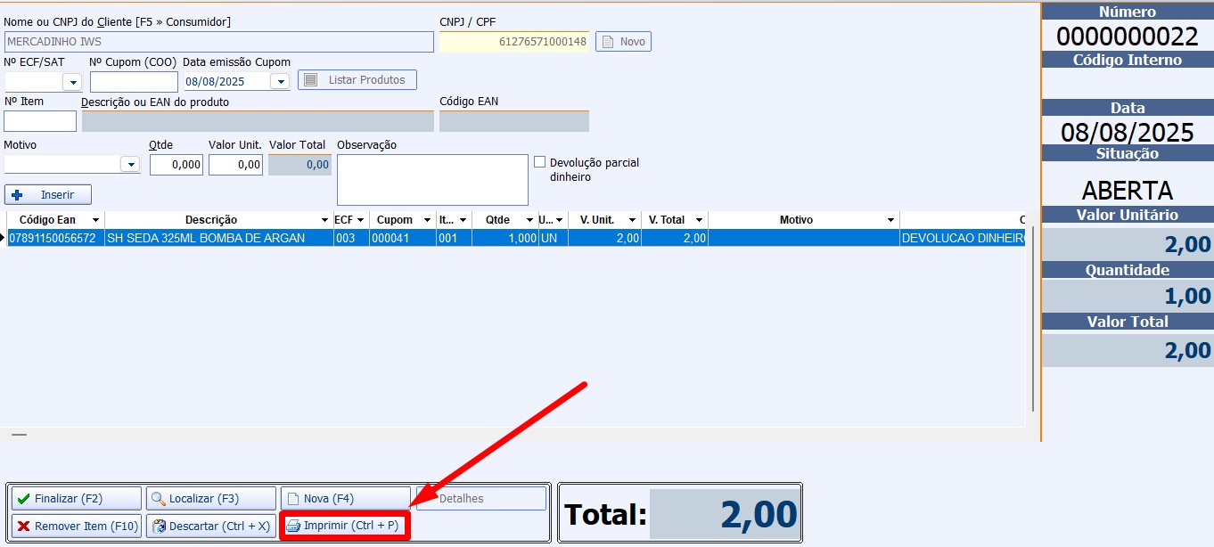Create new return with Nova (F4)
The height and width of the screenshot is (547, 1214).
[345, 499]
